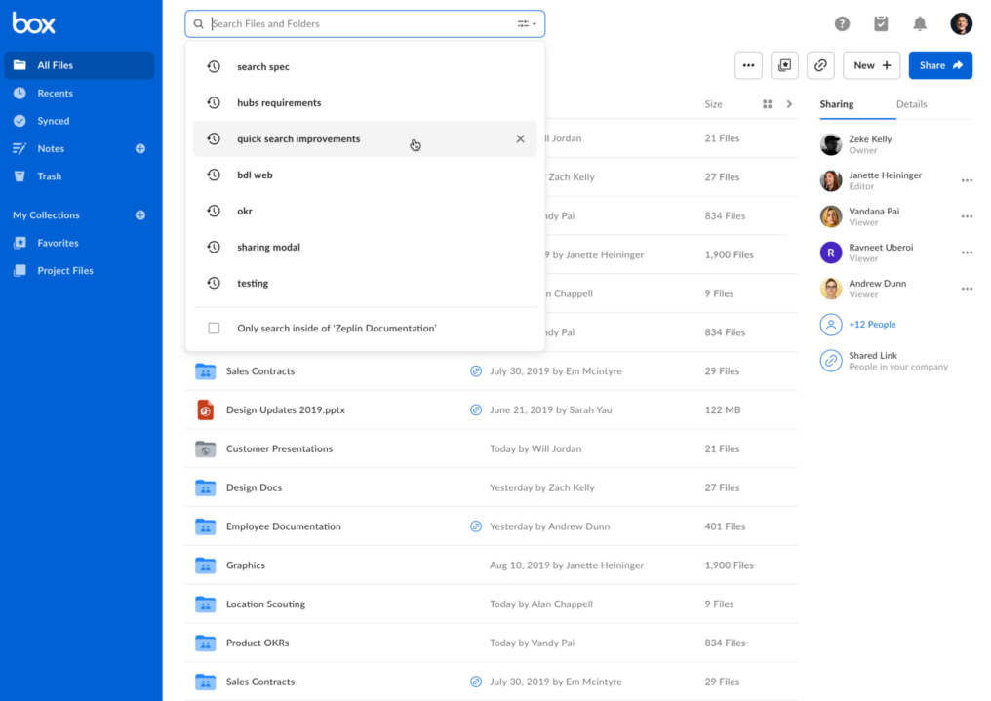Open the New item dropdown

pyautogui.click(x=870, y=64)
